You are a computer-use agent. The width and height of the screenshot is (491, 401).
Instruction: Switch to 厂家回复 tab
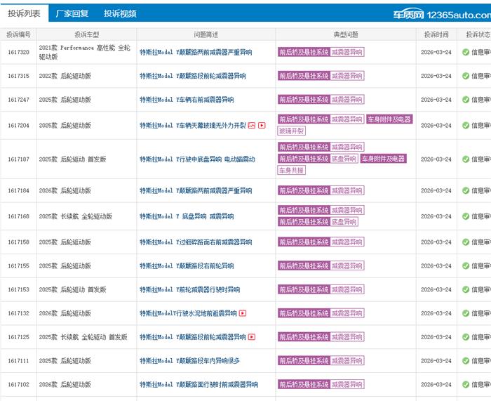(x=72, y=13)
